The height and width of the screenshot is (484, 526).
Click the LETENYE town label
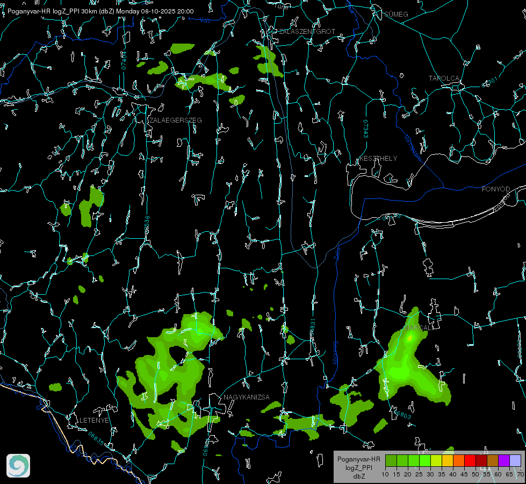(x=94, y=420)
